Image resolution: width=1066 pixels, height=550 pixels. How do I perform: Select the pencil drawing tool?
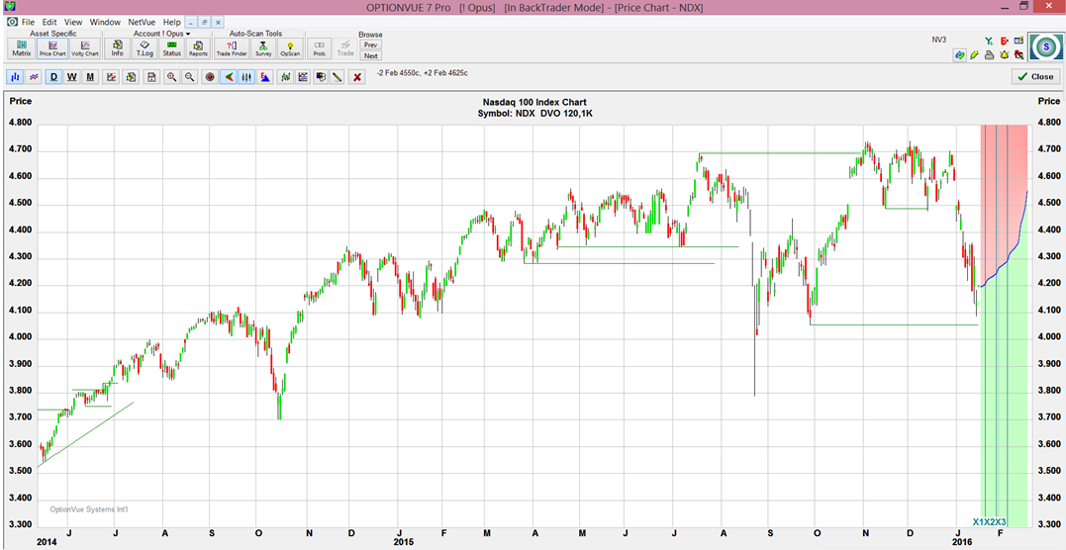(x=338, y=77)
